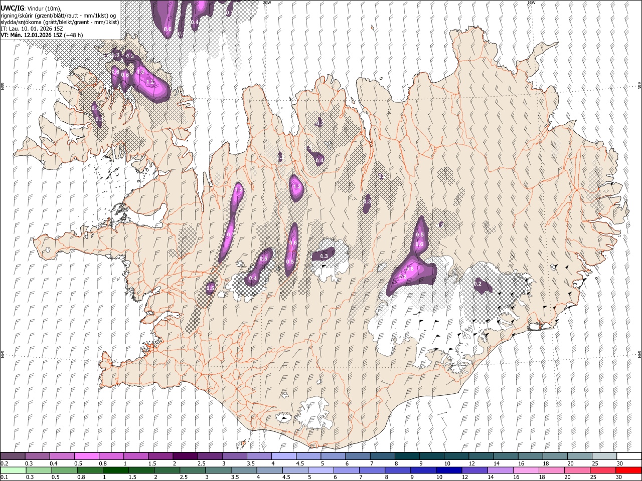Click the 12 label on upper snow legend

click(471, 463)
